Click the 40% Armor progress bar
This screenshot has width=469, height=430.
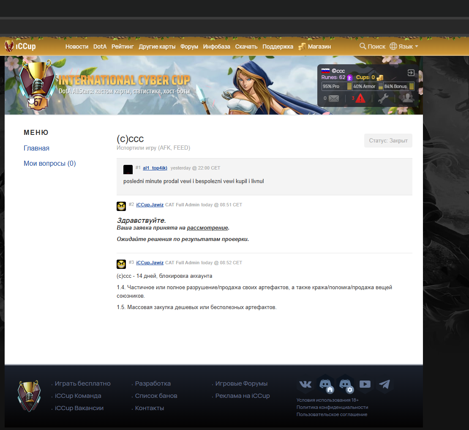[x=368, y=86]
